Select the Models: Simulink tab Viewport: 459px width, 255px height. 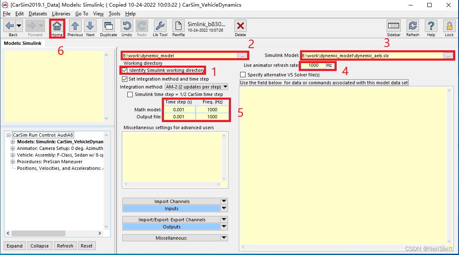(x=22, y=43)
